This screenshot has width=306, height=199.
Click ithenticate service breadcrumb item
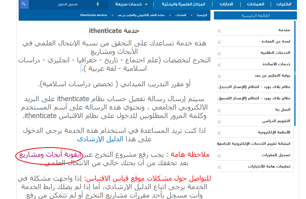click(94, 15)
